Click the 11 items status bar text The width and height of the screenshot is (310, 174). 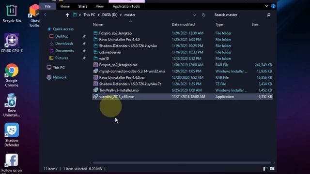(50, 169)
